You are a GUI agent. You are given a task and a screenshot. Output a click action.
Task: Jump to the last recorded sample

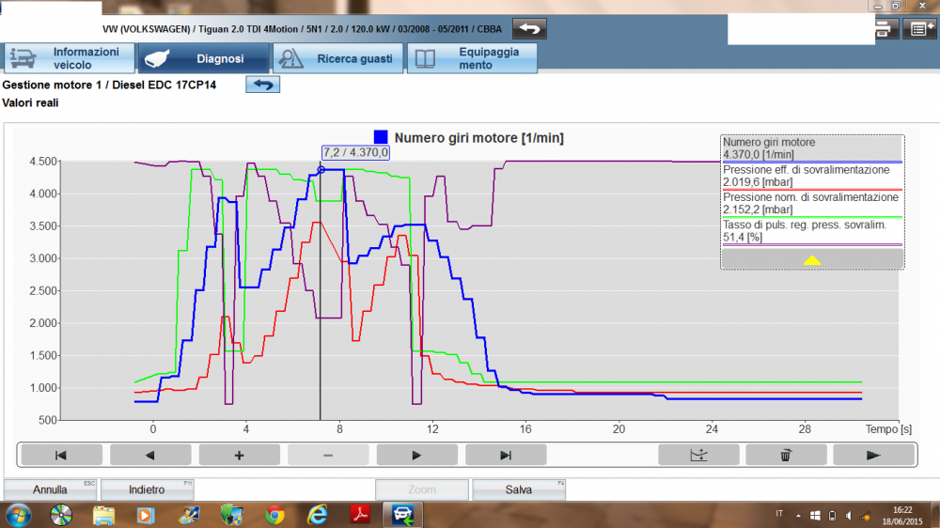[505, 455]
